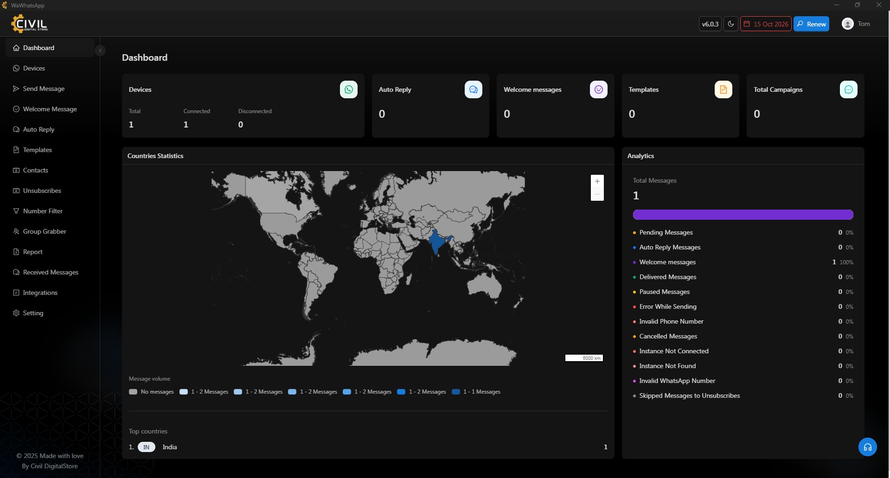Image resolution: width=890 pixels, height=478 pixels.
Task: Open Send Message from the sidebar
Action: [44, 89]
